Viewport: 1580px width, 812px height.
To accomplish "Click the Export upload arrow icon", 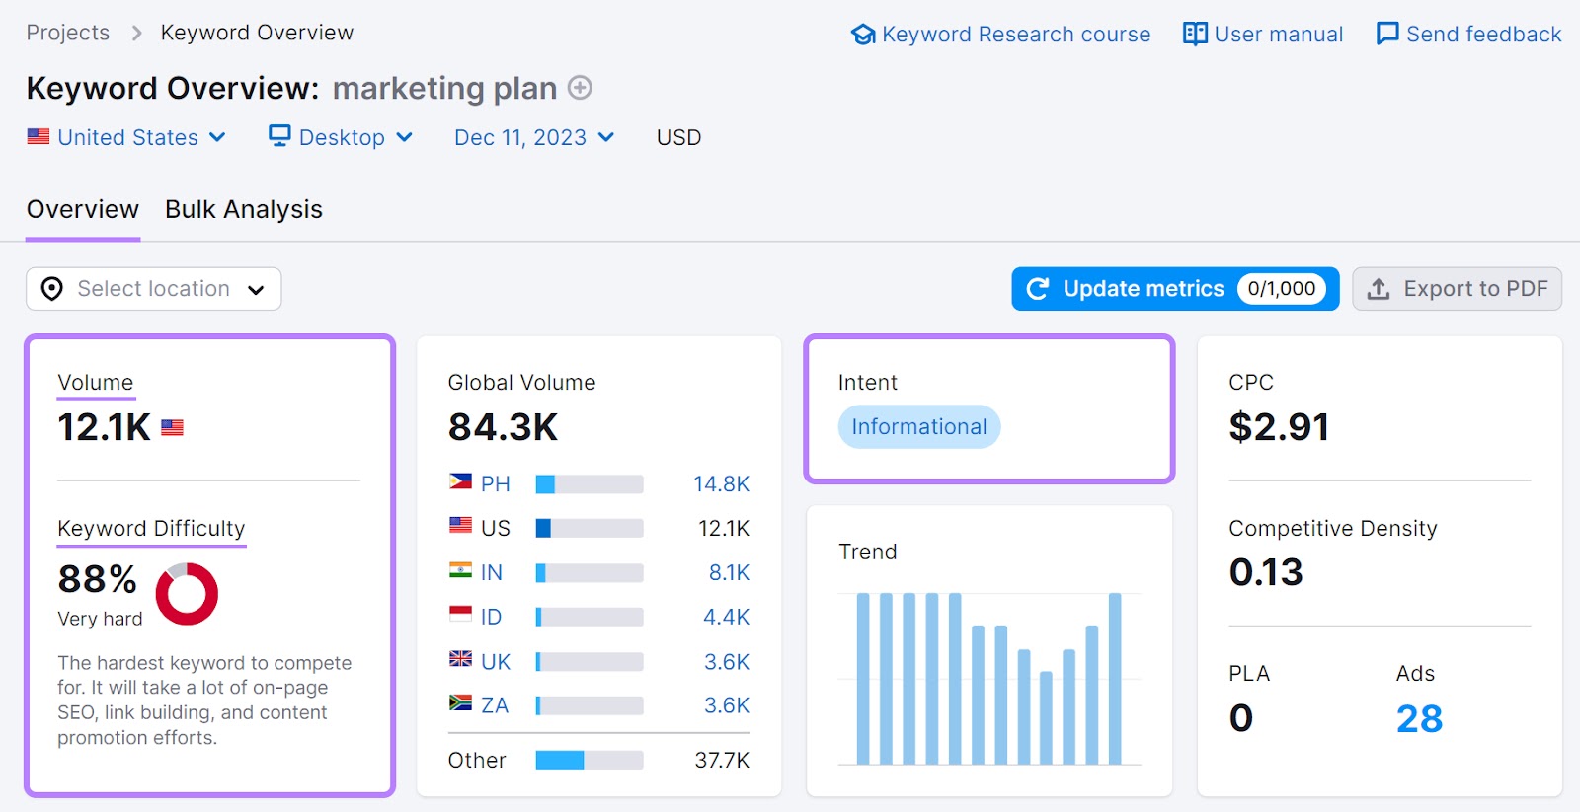I will pyautogui.click(x=1379, y=289).
